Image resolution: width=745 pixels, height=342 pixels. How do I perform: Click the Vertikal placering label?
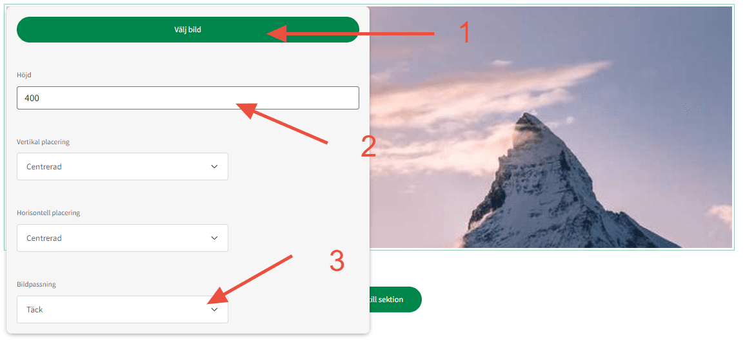click(43, 142)
